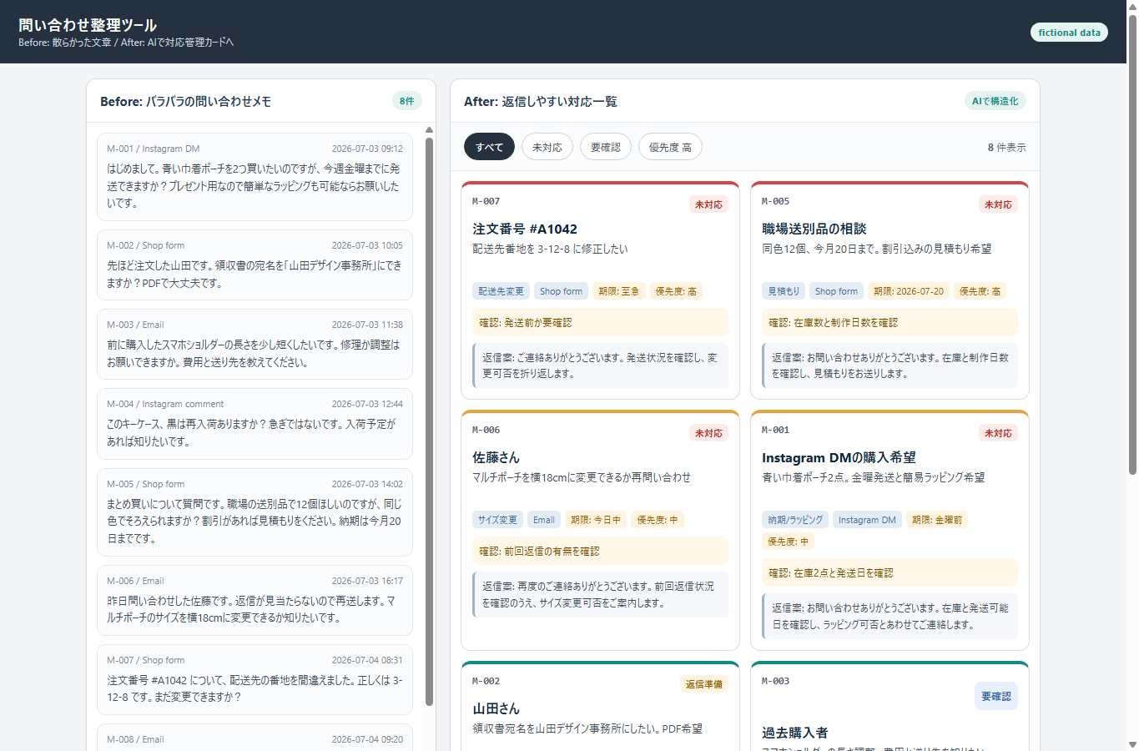Image resolution: width=1139 pixels, height=751 pixels.
Task: Click the 未対応 status on M-001 card
Action: (998, 433)
